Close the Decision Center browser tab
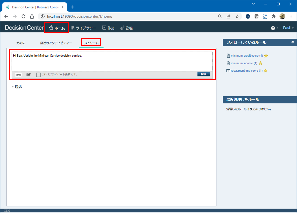Viewport: 297px width, 213px height. pyautogui.click(x=63, y=7)
